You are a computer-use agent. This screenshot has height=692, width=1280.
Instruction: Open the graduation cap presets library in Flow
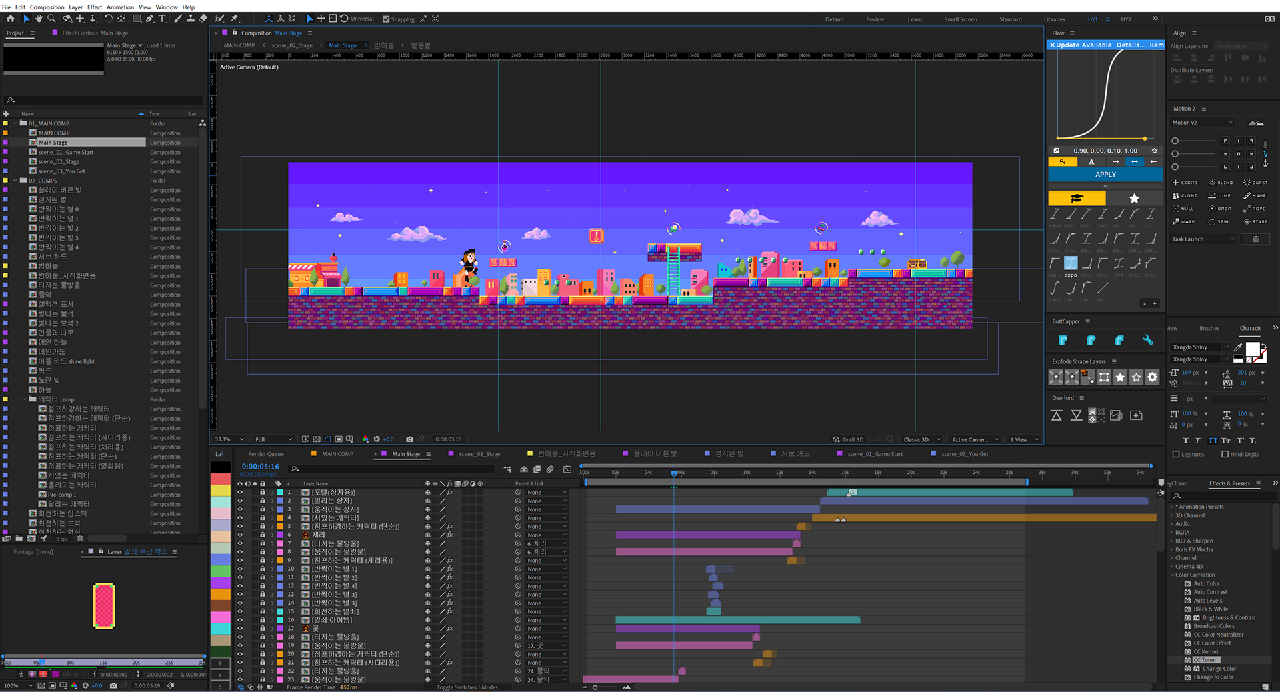(1077, 198)
